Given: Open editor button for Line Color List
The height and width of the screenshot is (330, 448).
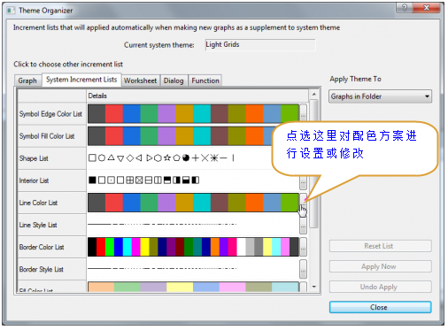Looking at the screenshot, I should 303,203.
